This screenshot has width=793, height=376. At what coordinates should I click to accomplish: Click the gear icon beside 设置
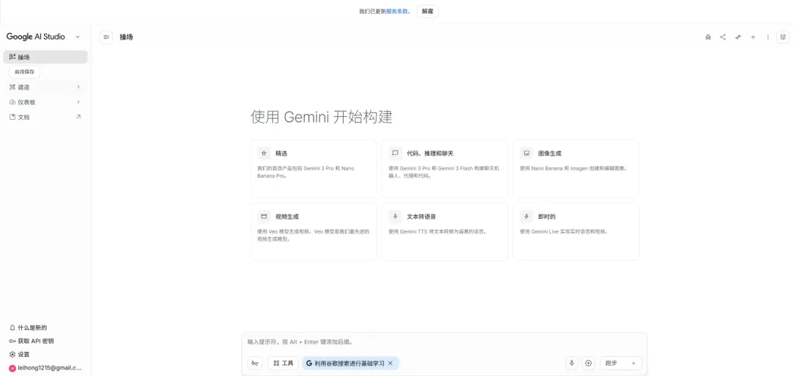[x=12, y=354]
